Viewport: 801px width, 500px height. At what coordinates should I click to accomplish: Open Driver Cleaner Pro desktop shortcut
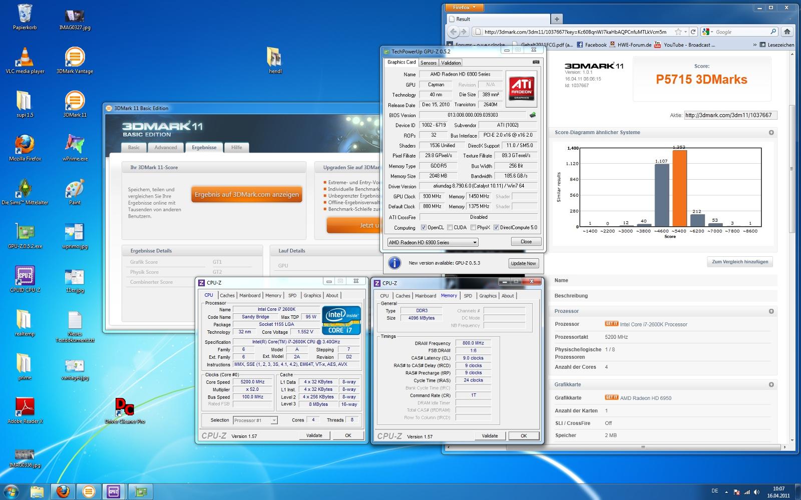point(125,410)
